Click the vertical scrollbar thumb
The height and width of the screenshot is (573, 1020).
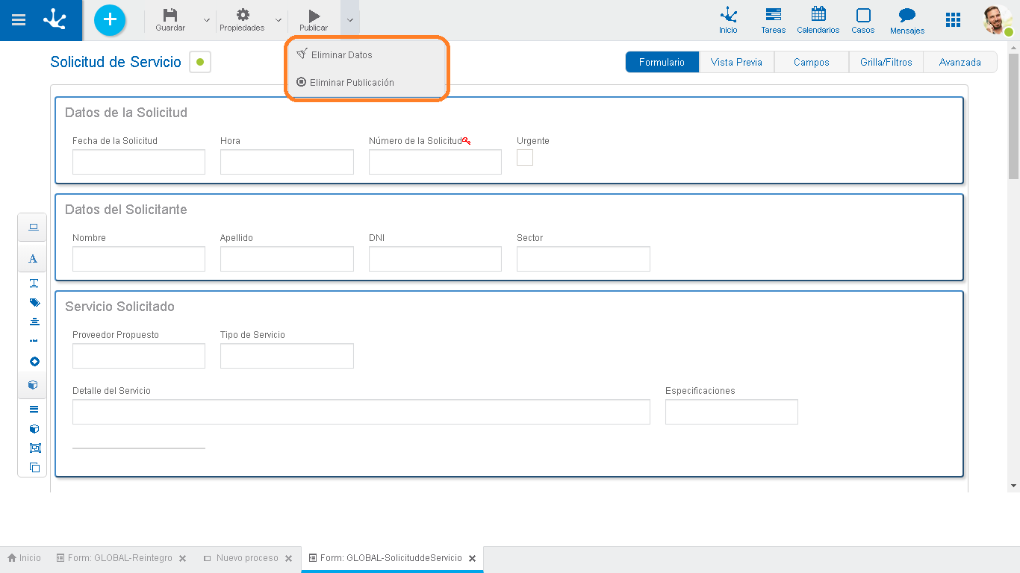coord(1013,116)
